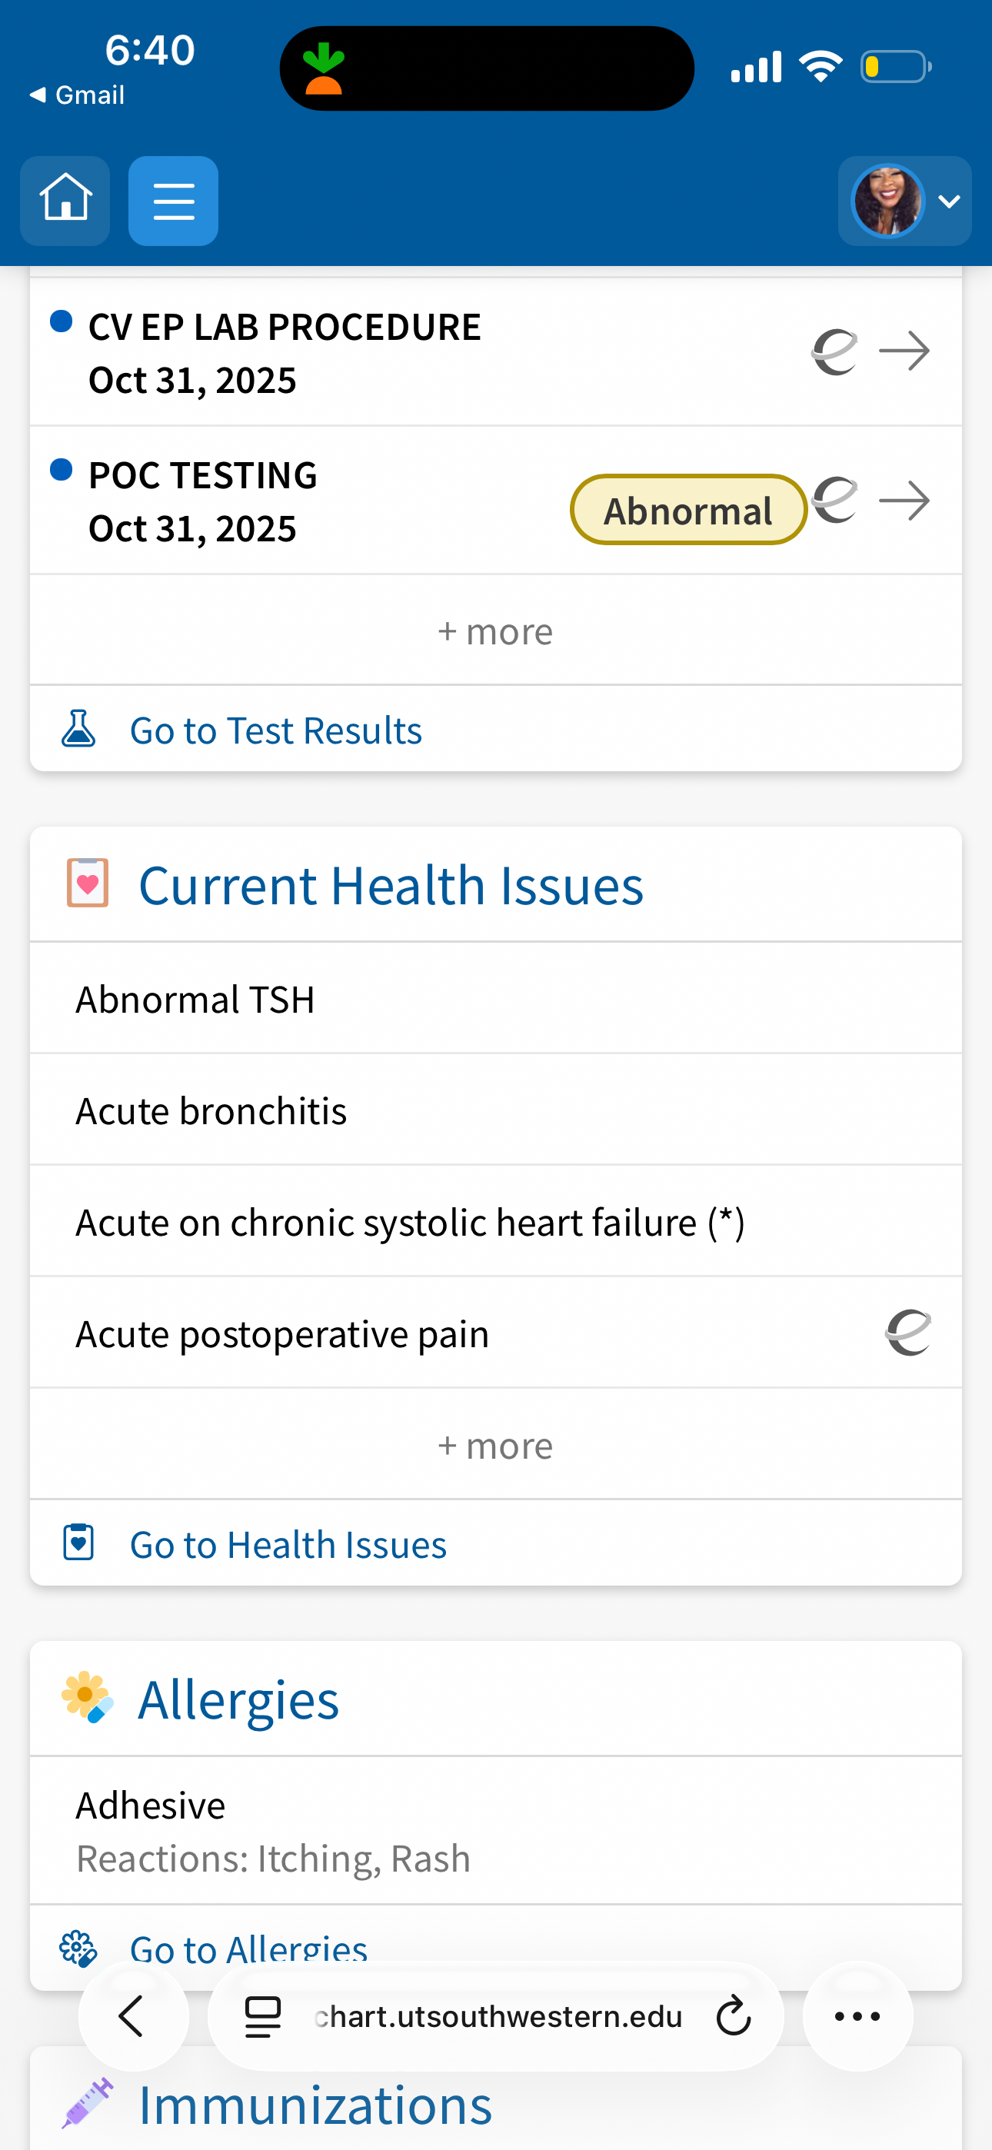
Task: Go to Health Issues link
Action: [288, 1545]
